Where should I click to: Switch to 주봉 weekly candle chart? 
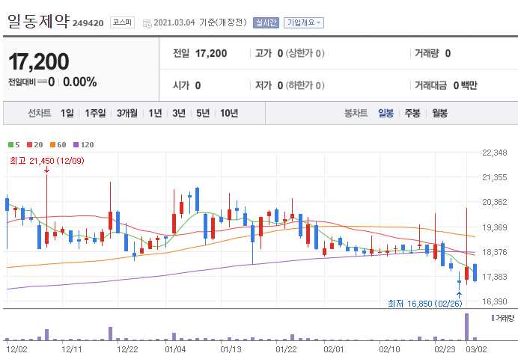pos(412,113)
